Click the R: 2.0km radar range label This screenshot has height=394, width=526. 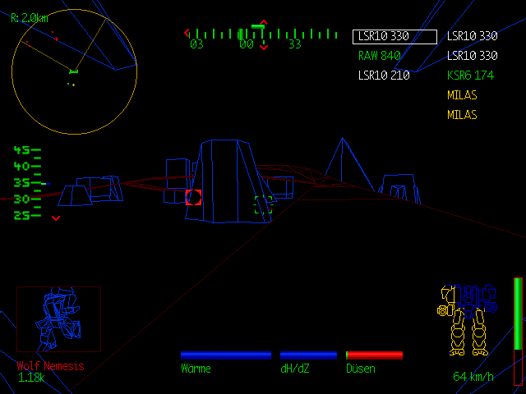(30, 18)
